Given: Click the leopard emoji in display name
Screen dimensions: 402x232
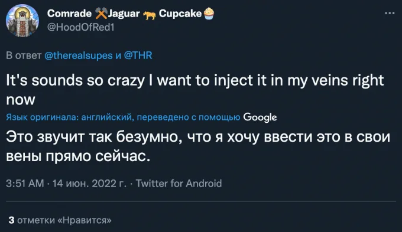Looking at the screenshot, I should 149,15.
